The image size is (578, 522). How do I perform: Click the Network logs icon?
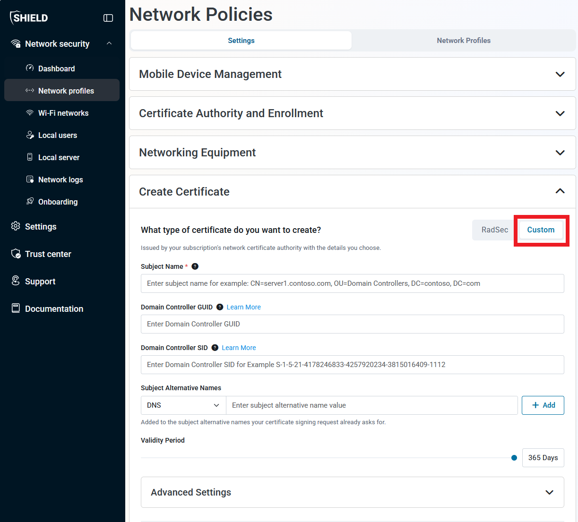pos(30,180)
